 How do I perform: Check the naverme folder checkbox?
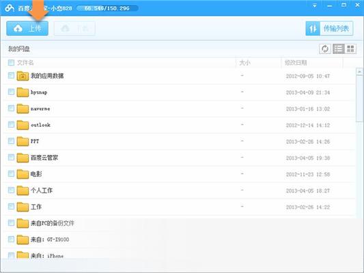coord(11,108)
